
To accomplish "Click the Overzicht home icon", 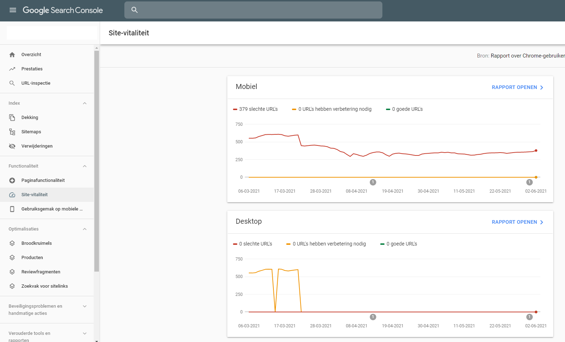I will (12, 55).
